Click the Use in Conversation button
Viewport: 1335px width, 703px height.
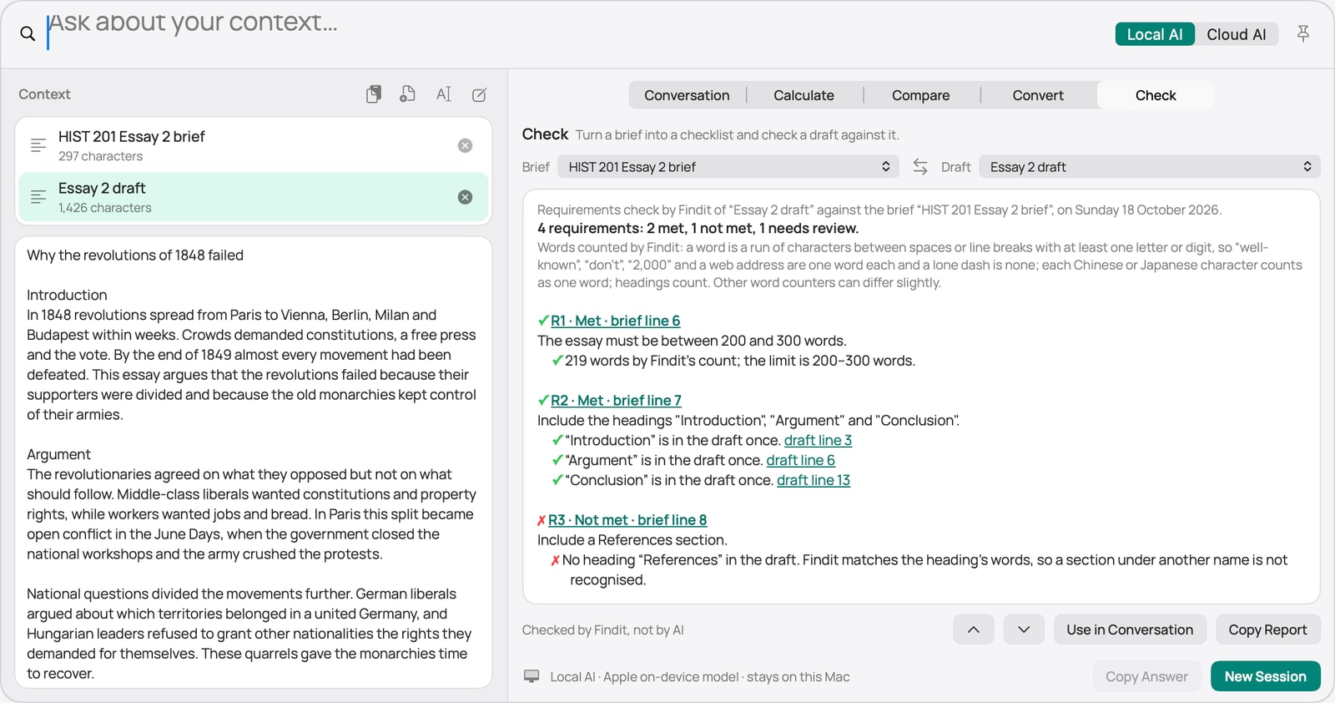point(1130,630)
